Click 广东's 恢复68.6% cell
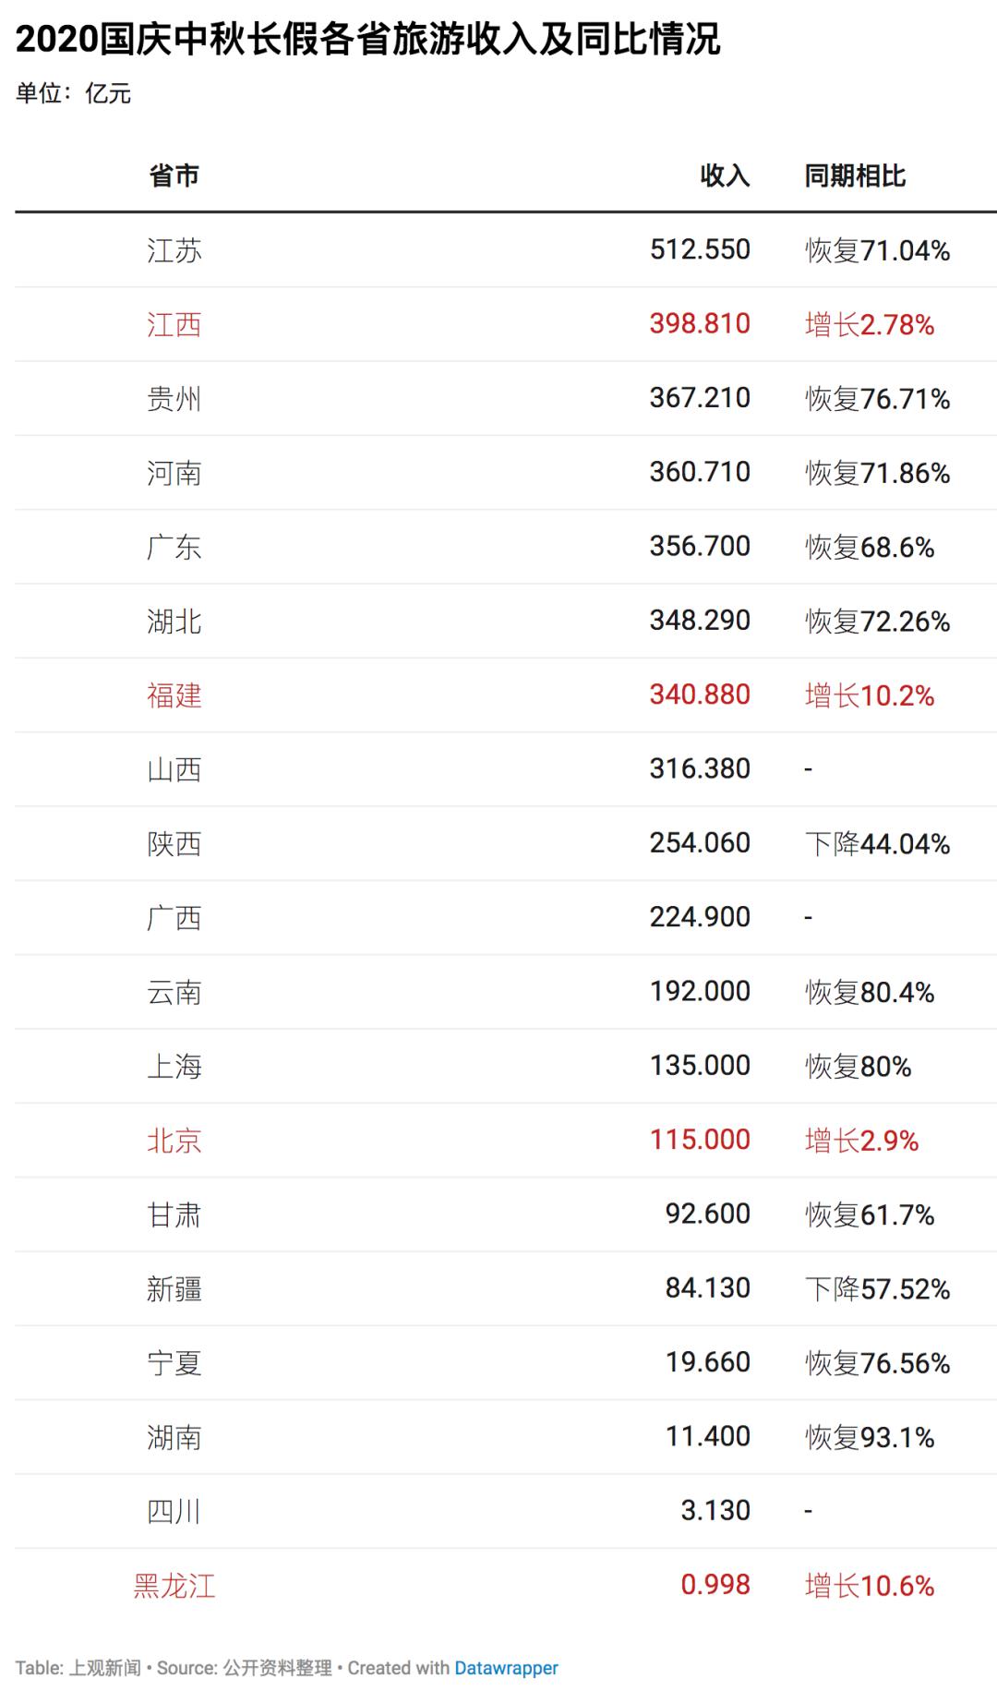The width and height of the screenshot is (997, 1691). pos(870,547)
